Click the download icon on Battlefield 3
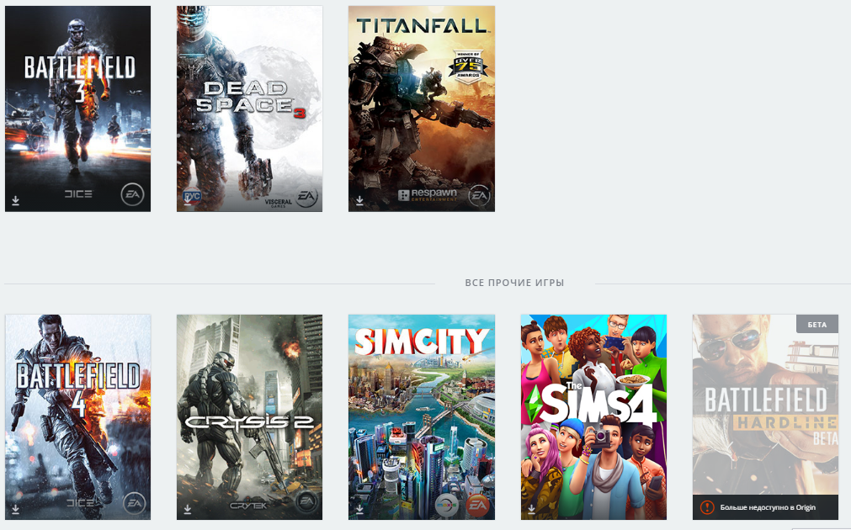Screen dimensions: 851x530 pyautogui.click(x=16, y=201)
